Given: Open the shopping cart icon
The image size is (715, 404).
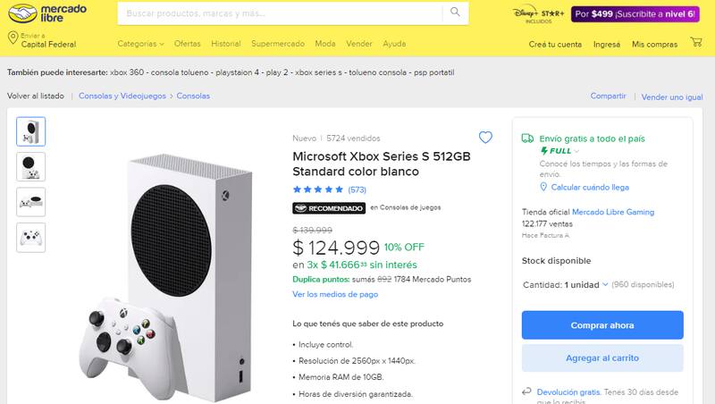Looking at the screenshot, I should (x=696, y=42).
